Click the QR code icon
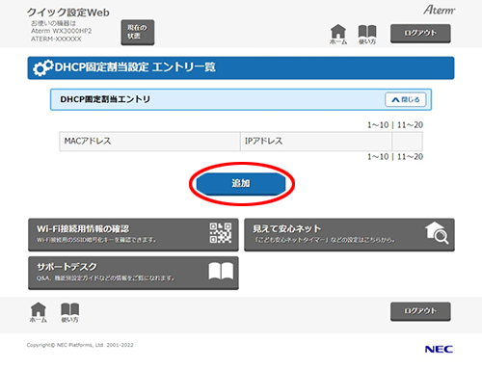The height and width of the screenshot is (369, 482). 221,233
